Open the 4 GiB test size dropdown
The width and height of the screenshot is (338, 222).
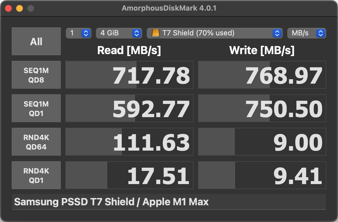coord(119,33)
